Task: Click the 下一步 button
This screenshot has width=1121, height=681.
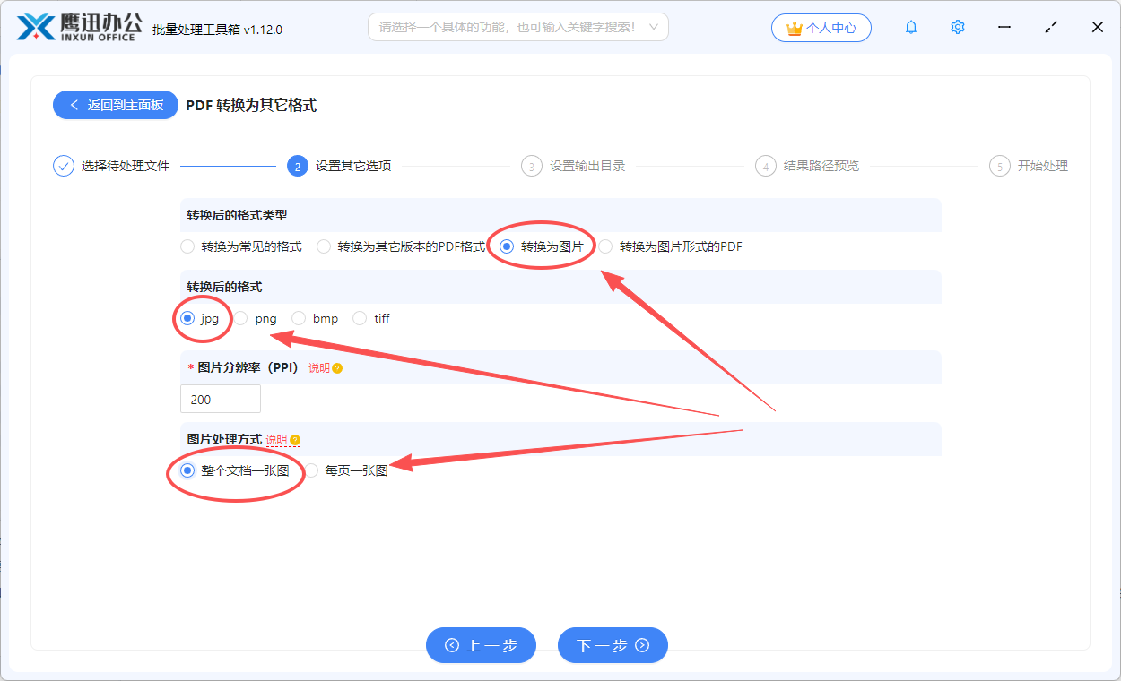Action: (x=613, y=645)
